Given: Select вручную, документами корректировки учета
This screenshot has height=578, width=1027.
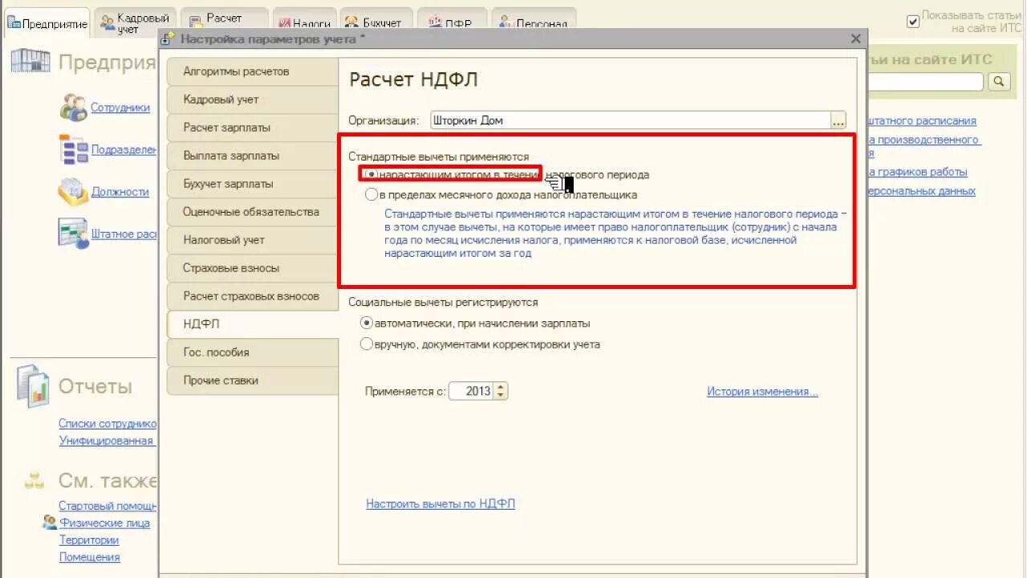Looking at the screenshot, I should pos(367,344).
